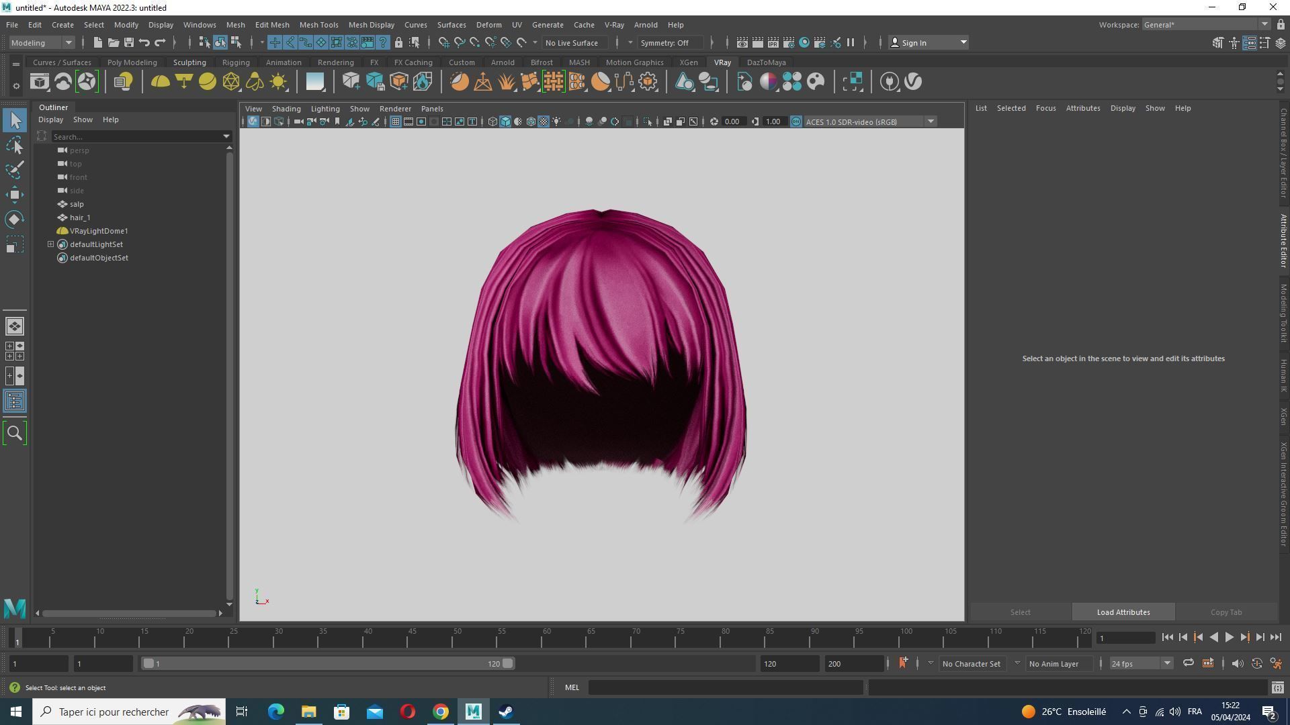This screenshot has width=1290, height=725.
Task: Toggle the viewport color management ON button
Action: 796,122
